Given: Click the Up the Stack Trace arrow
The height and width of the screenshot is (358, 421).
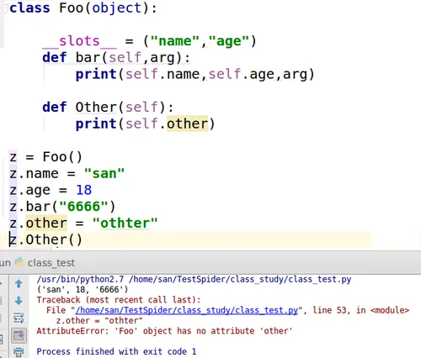Looking at the screenshot, I should coord(19,284).
